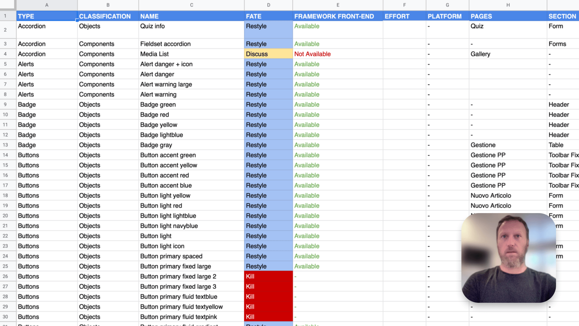Select the 'Button light icon' cell
Viewport: 579px width, 326px height.
[191, 246]
